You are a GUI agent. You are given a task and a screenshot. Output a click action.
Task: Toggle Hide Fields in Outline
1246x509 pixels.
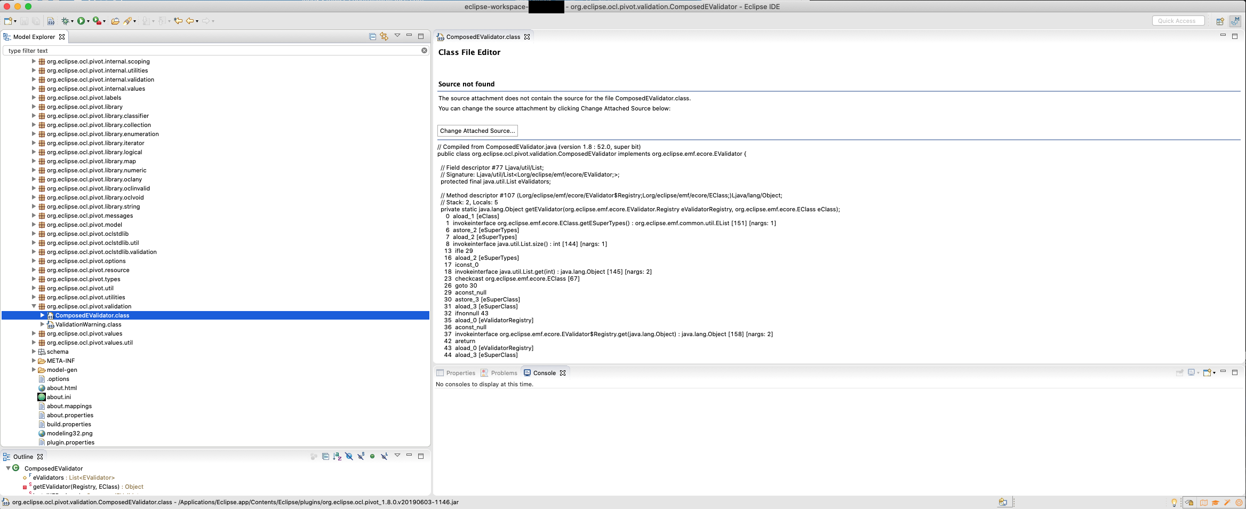click(x=349, y=456)
